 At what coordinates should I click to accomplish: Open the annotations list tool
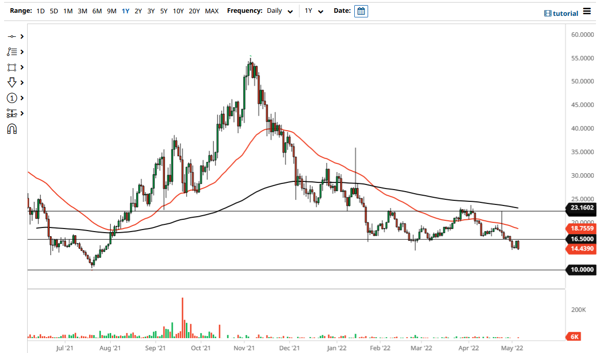(12, 51)
